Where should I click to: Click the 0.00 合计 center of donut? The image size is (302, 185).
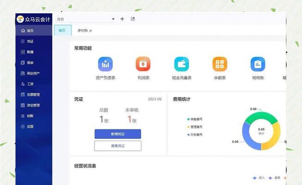[x=261, y=131]
